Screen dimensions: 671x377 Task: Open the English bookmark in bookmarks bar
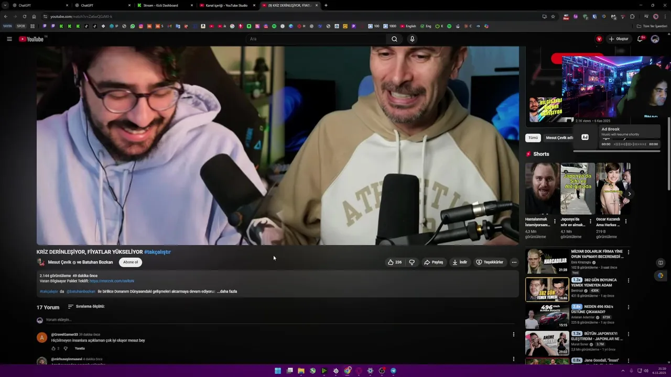click(408, 26)
